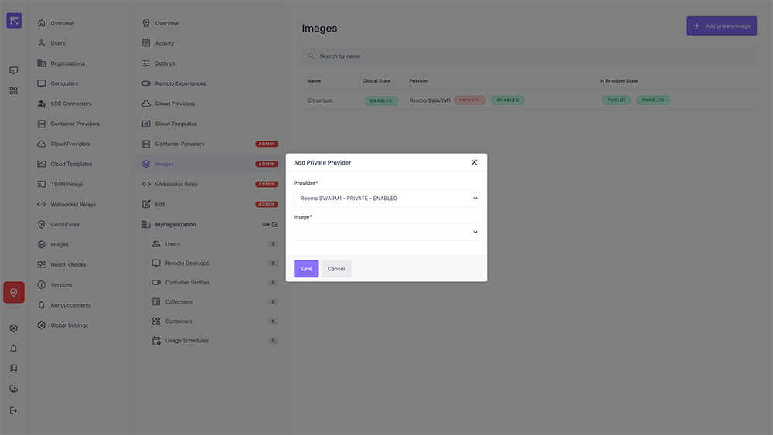Click the red shield admin icon
The height and width of the screenshot is (435, 773).
(x=14, y=292)
